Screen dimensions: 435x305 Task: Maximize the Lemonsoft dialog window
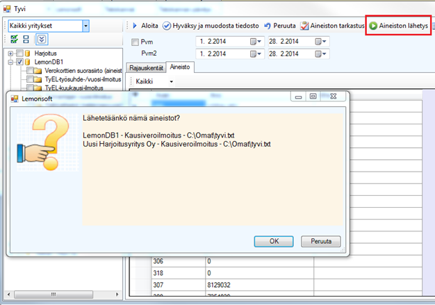point(313,97)
